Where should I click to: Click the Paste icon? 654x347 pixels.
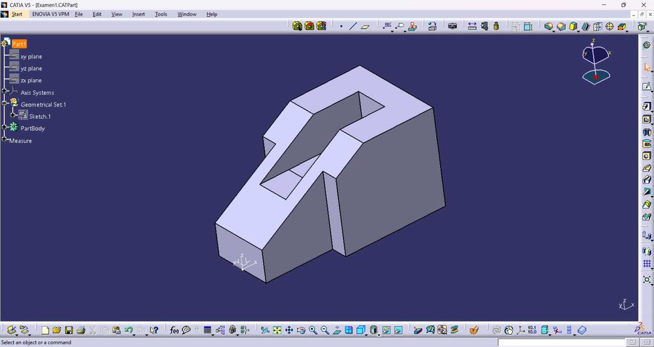click(x=116, y=331)
